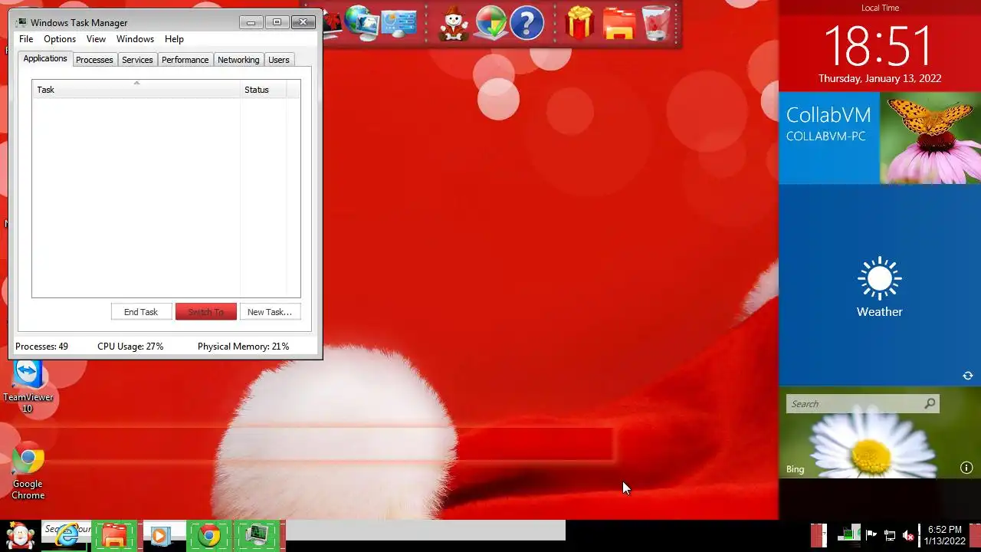Open the TeamViewer 10 desktop shortcut

click(28, 386)
